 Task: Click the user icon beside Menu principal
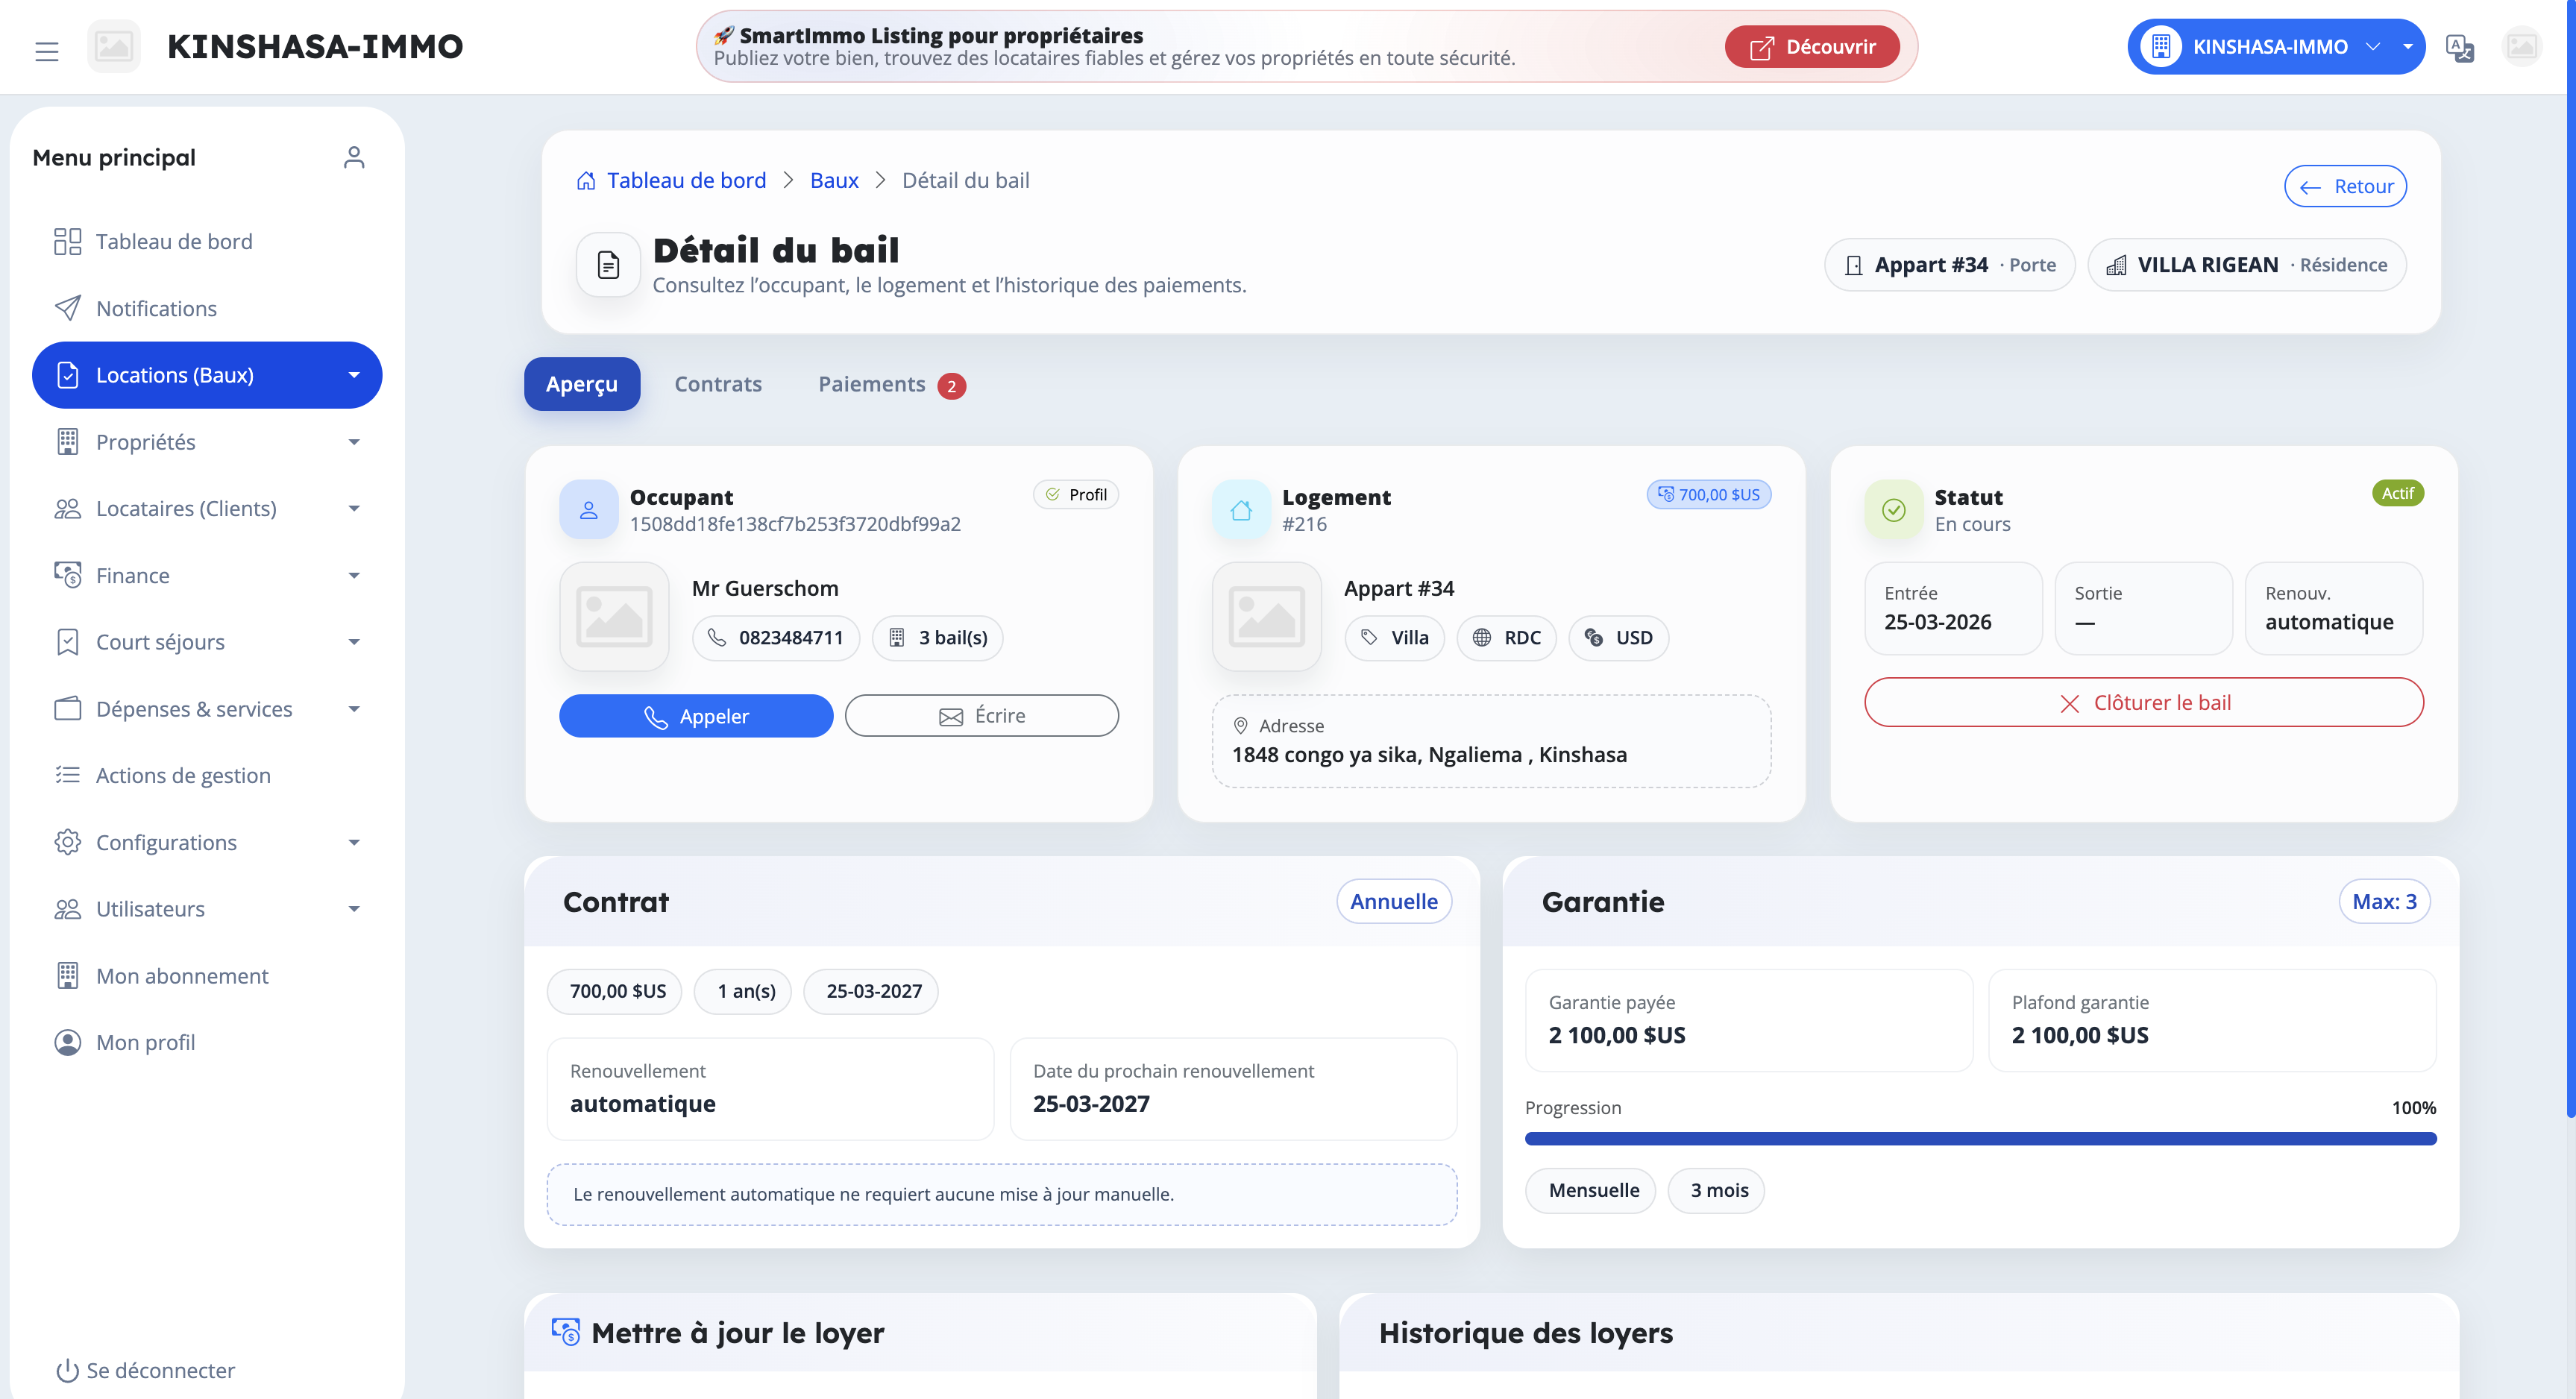pos(354,157)
